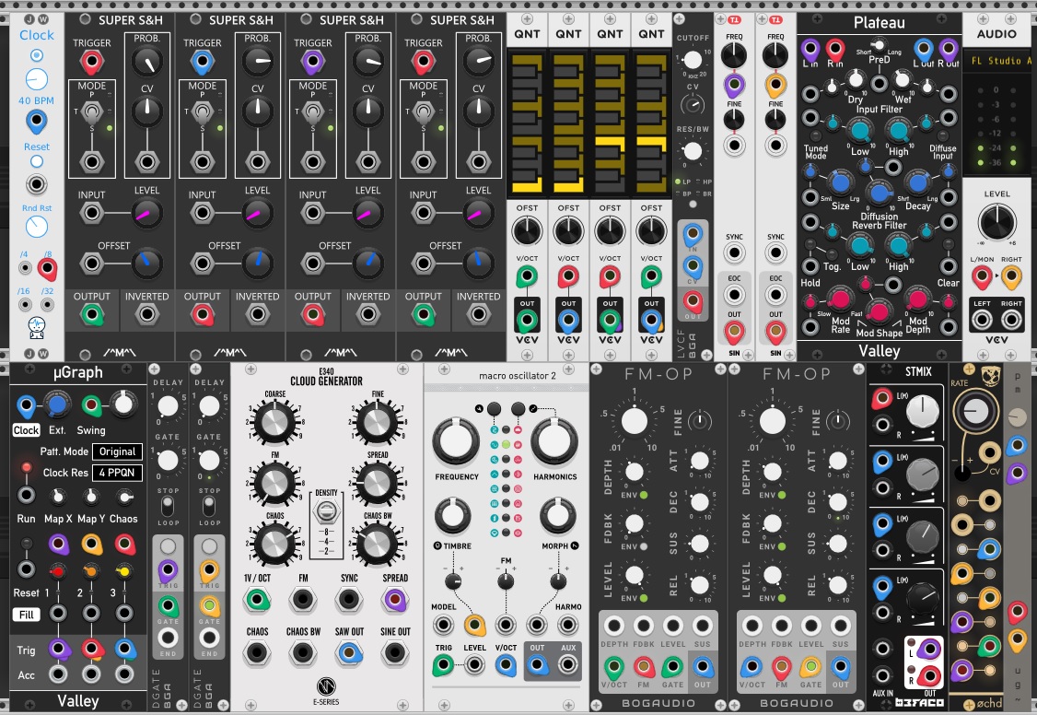Image resolution: width=1037 pixels, height=715 pixels.
Task: Click macro oscillator left model select button
Action: click(494, 409)
